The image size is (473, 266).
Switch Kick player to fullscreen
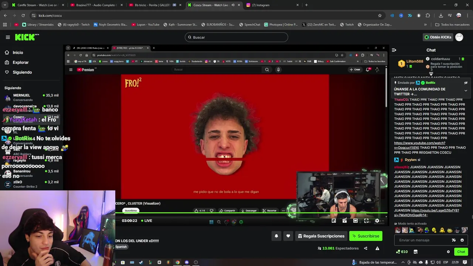pyautogui.click(x=366, y=221)
